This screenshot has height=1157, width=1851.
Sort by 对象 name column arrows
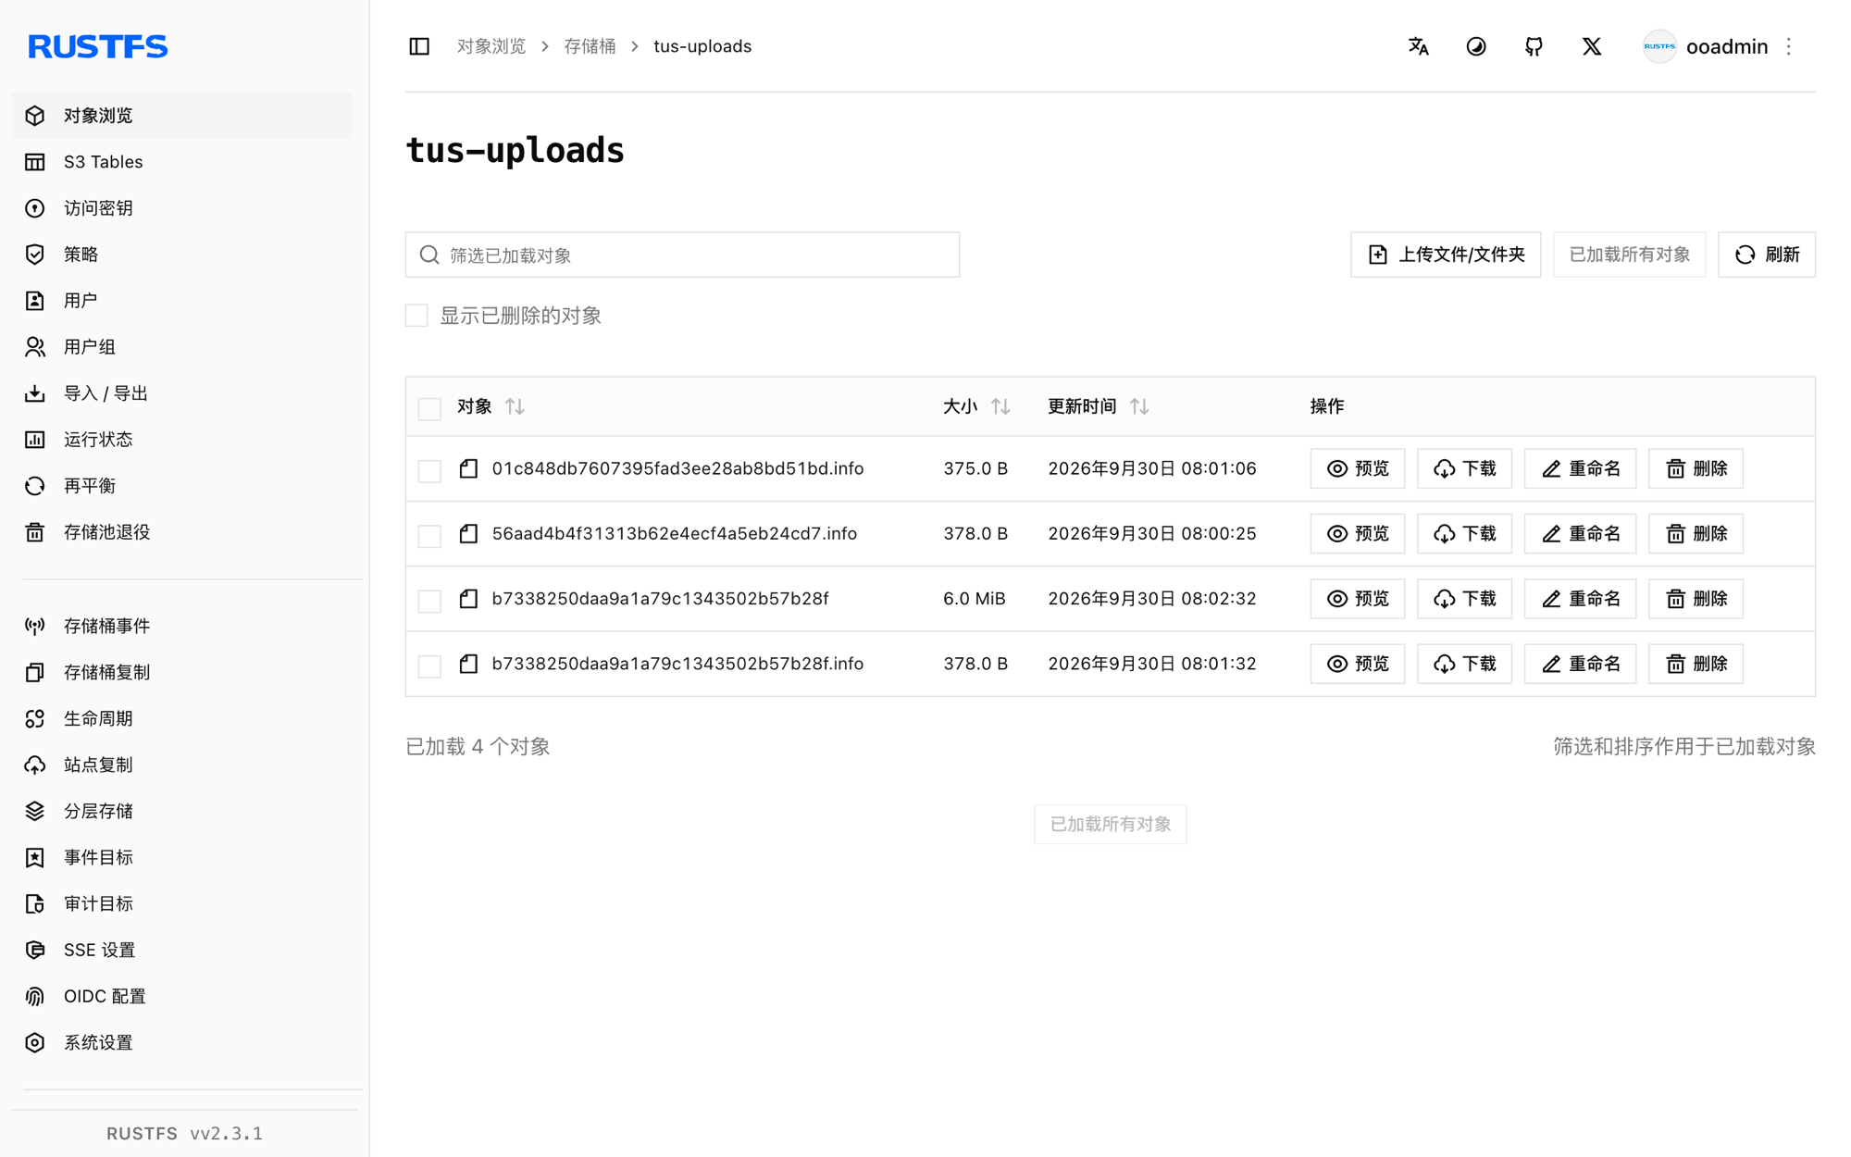(516, 406)
